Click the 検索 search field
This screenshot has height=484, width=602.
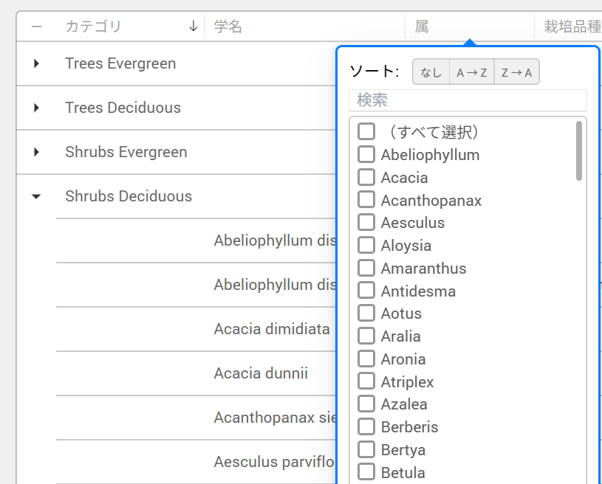click(468, 100)
